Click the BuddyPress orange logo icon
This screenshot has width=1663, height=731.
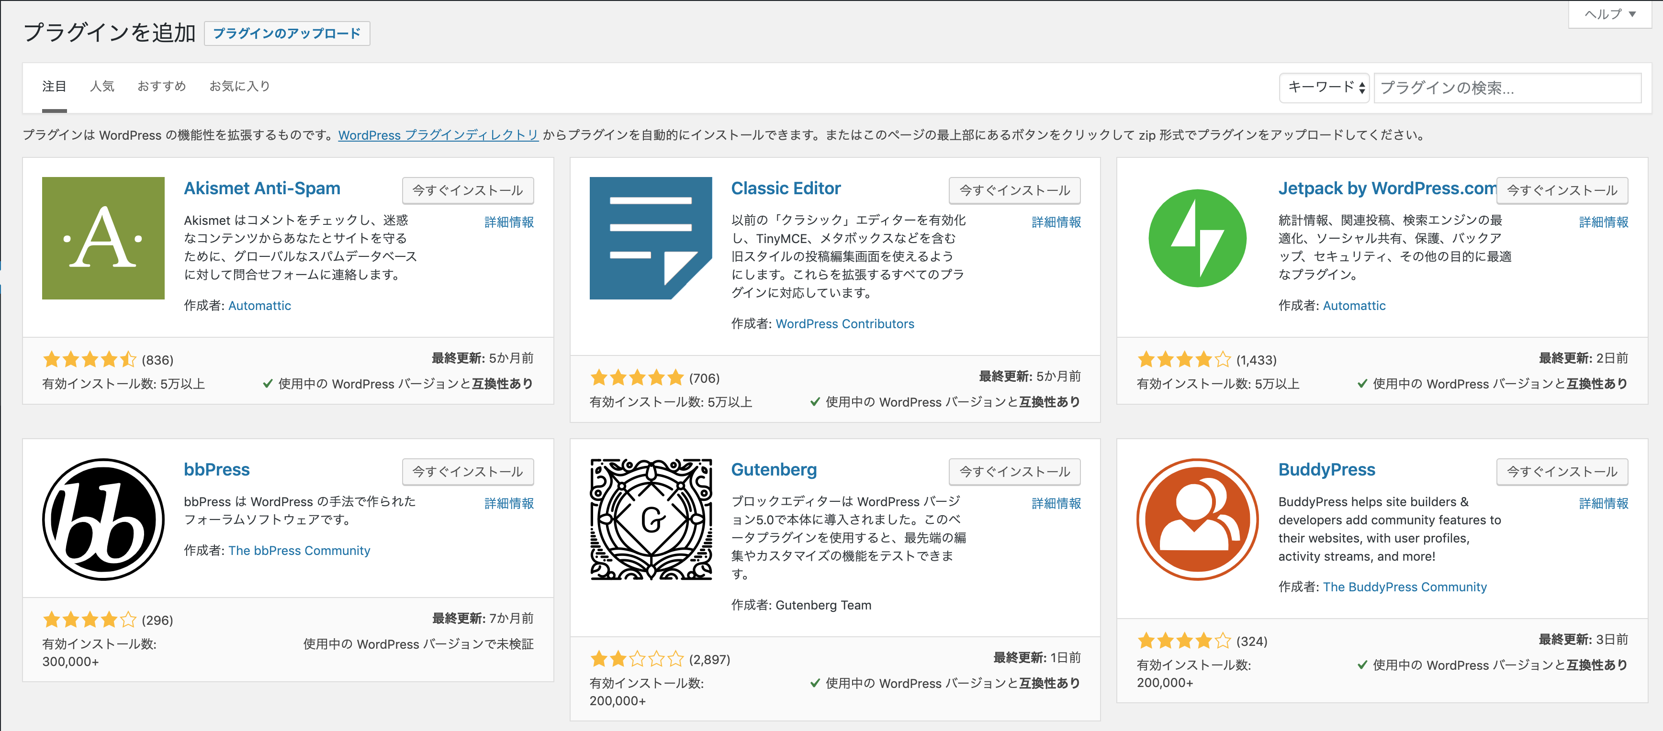point(1198,520)
